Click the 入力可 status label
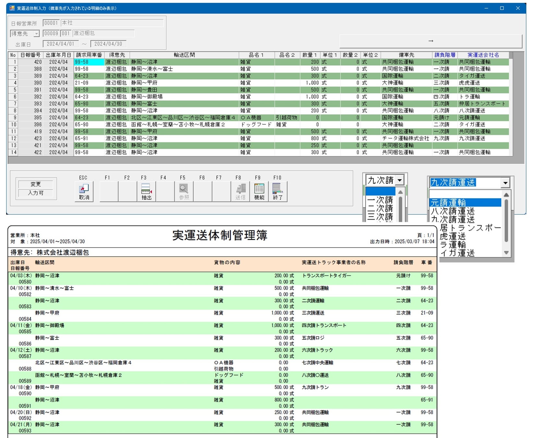 36,193
